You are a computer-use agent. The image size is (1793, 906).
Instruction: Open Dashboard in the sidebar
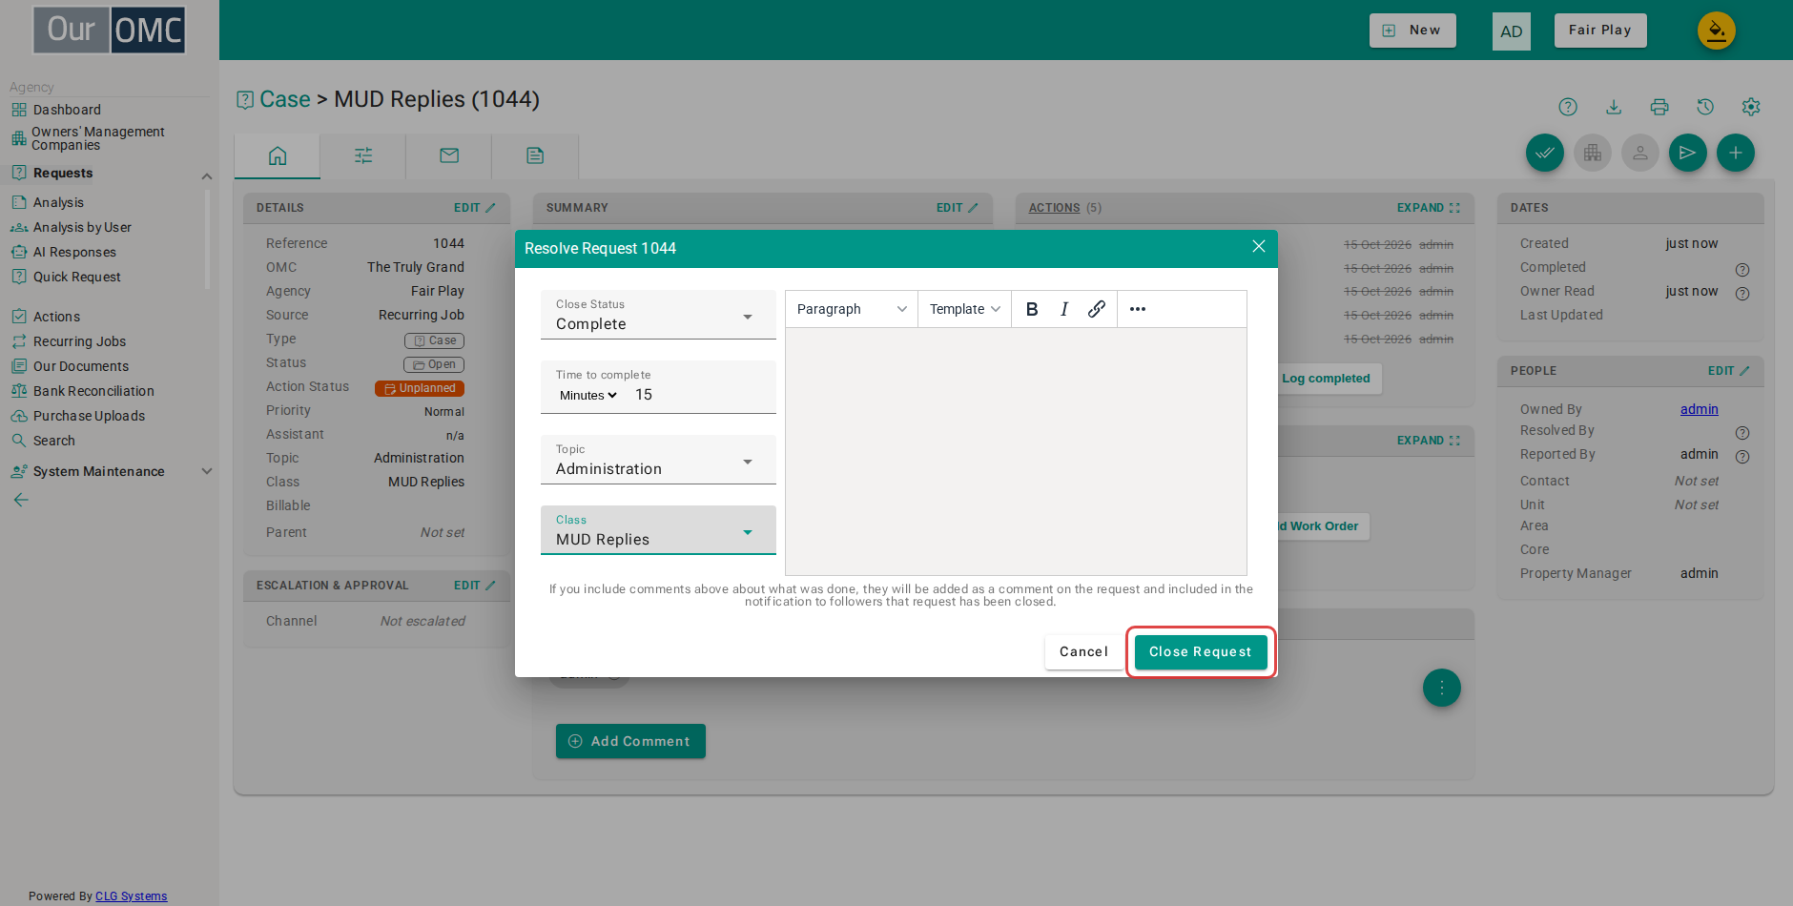tap(67, 110)
